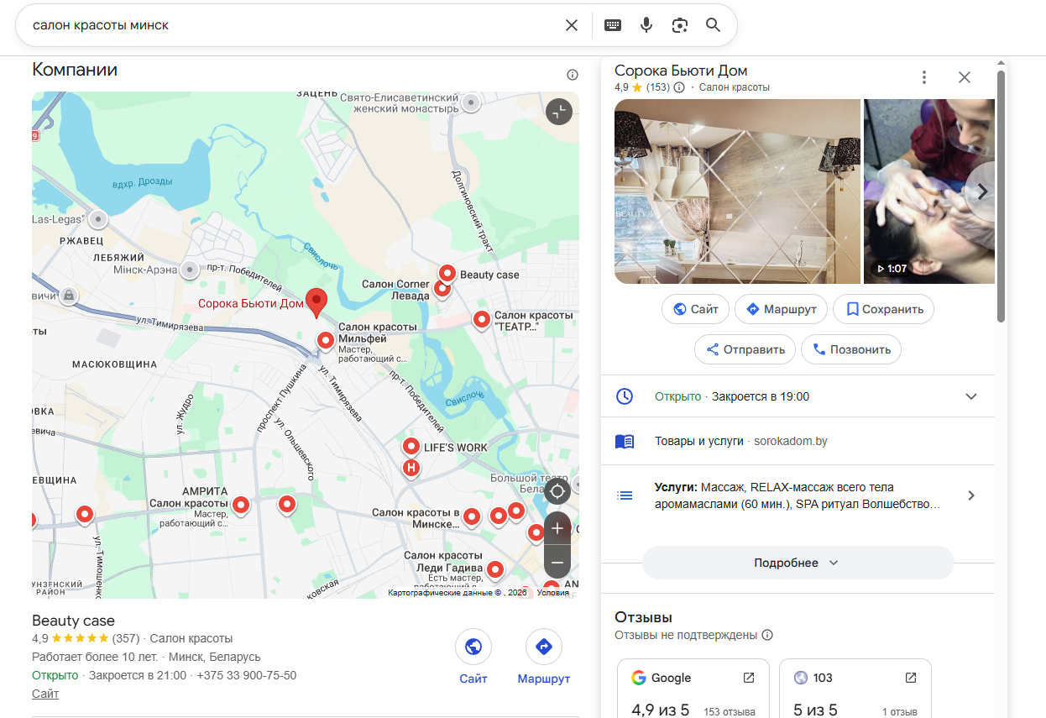Open the salon interior photo

click(737, 191)
